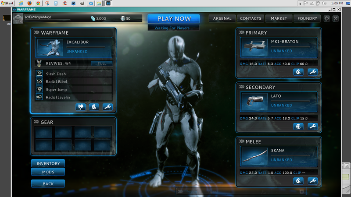Select the Excalibur warframe card

point(74,47)
